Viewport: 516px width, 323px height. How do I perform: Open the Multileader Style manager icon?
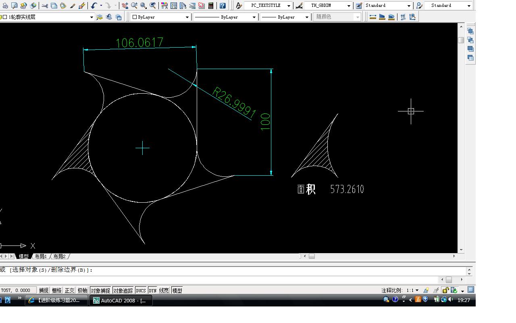click(x=419, y=6)
